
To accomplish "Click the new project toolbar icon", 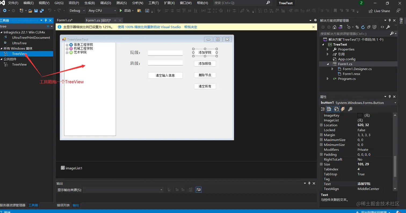I will coord(21,11).
